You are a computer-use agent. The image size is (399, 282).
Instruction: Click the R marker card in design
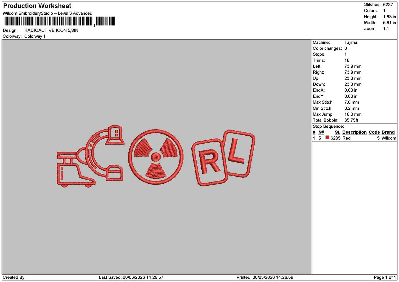(210, 162)
